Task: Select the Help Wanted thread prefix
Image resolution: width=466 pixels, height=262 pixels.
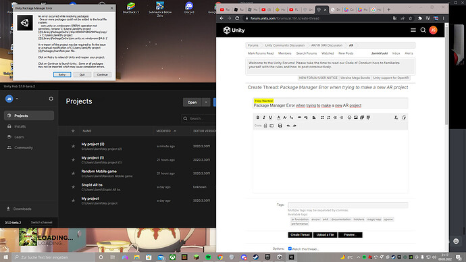Action: point(263,101)
